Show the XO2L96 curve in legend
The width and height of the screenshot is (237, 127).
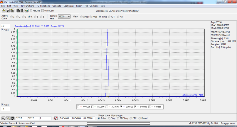[x=92, y=107]
